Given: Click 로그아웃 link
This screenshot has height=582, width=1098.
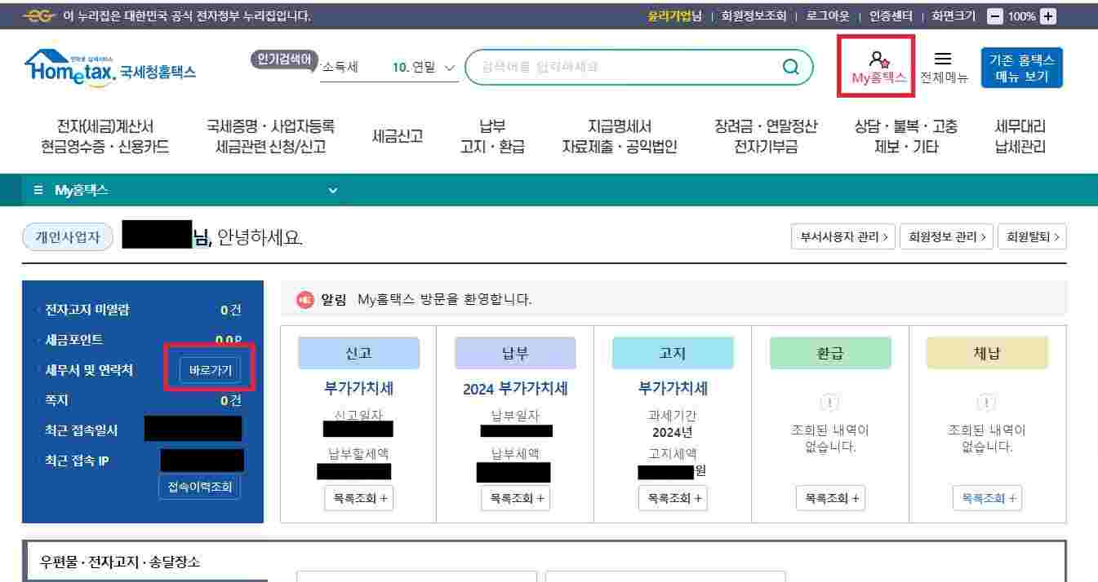Looking at the screenshot, I should (828, 15).
